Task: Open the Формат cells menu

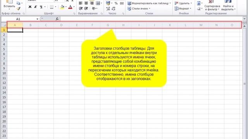Action: [183, 8]
